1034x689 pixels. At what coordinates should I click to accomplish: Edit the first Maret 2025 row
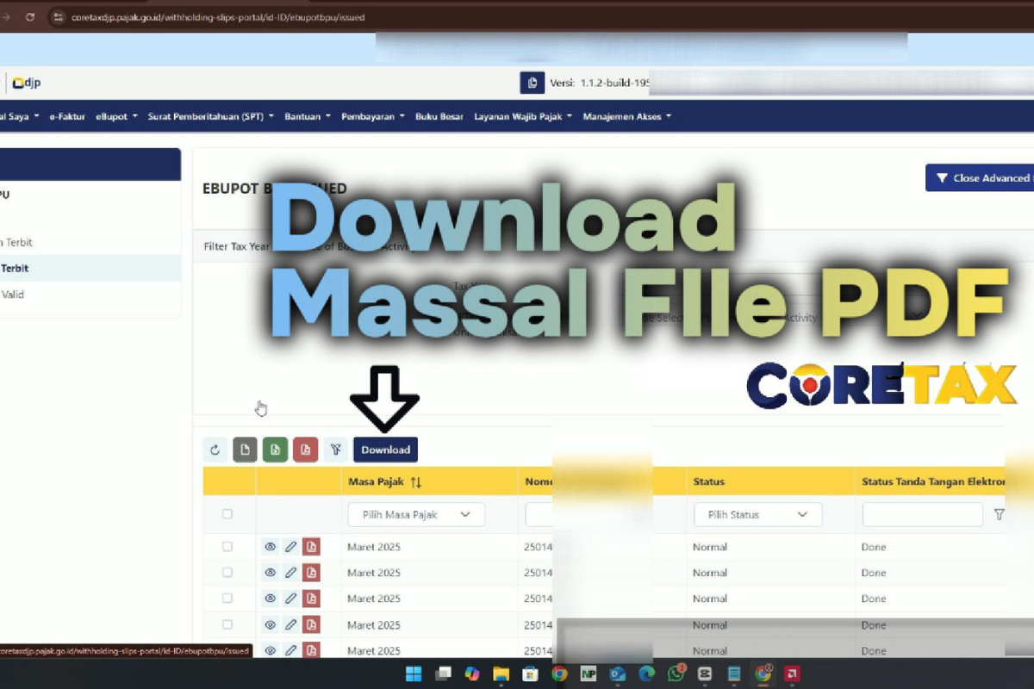pyautogui.click(x=291, y=547)
